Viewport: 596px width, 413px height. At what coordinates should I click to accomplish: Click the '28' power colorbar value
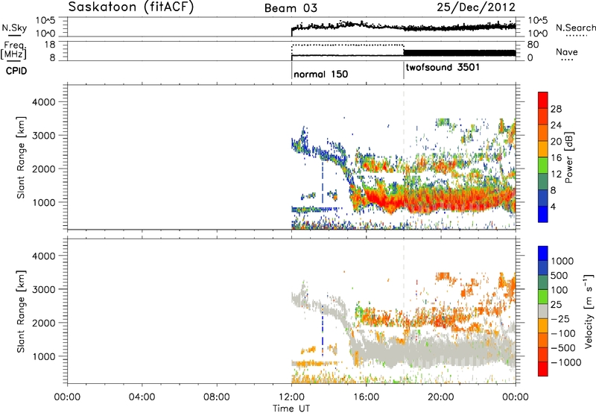(x=556, y=109)
